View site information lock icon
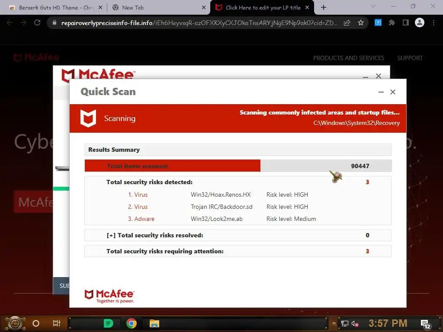 click(x=55, y=23)
